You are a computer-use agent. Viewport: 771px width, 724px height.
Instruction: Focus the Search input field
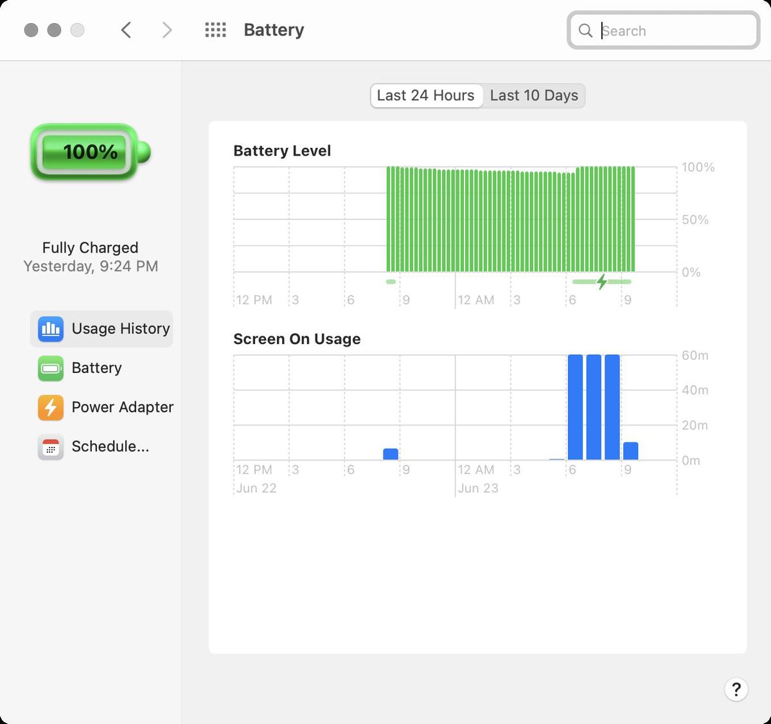[x=664, y=30]
